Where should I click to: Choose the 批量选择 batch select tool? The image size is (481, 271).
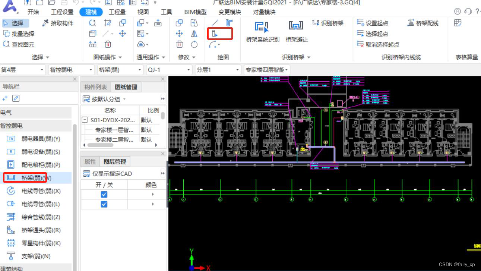pos(19,34)
